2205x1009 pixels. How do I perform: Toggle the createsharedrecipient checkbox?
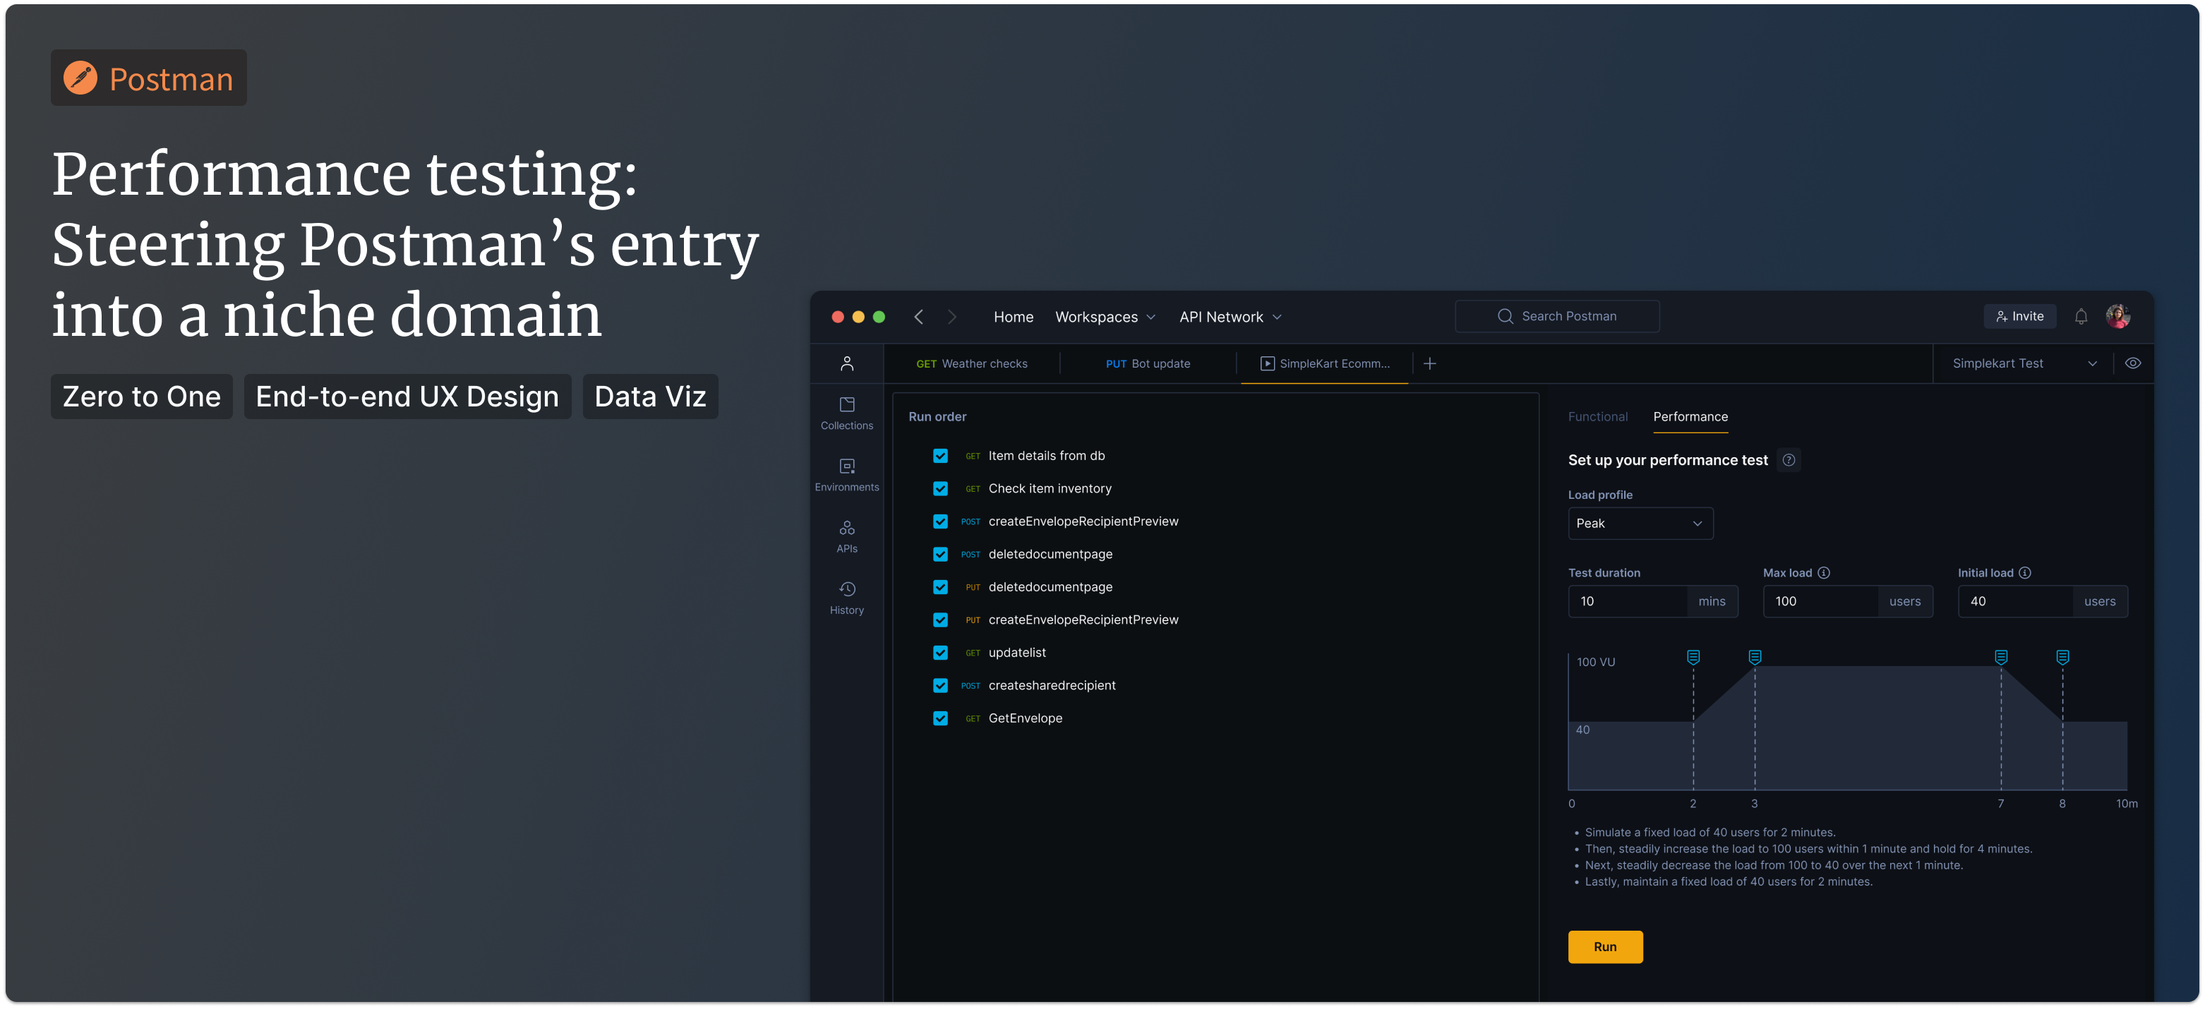click(940, 686)
